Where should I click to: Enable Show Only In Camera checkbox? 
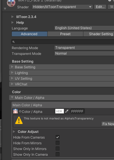coord(58,154)
